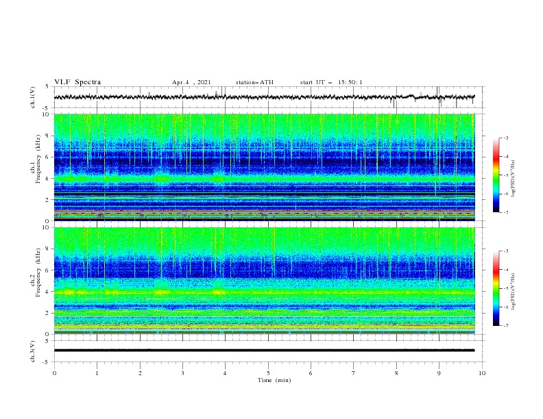Viewport: 543px width, 419px height.
Task: Click the 'VLF Spectra' title text
Action: point(77,82)
